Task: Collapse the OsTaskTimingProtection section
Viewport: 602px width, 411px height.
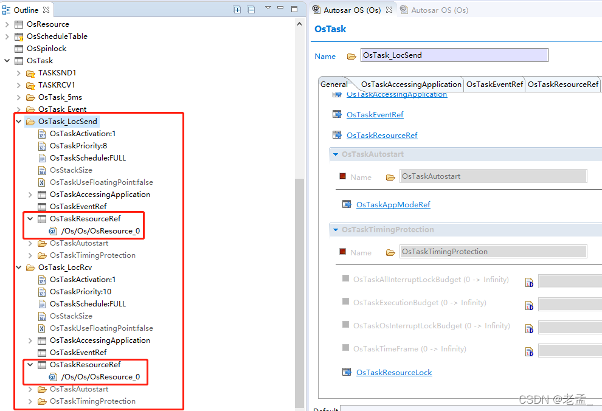Action: (336, 229)
